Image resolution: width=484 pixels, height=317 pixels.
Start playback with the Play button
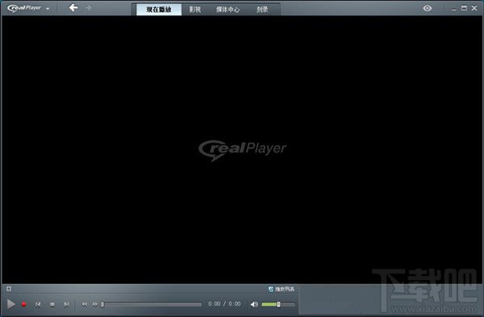pyautogui.click(x=11, y=304)
